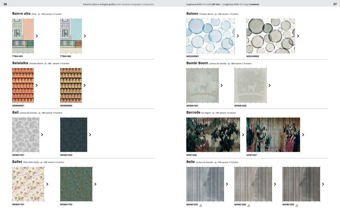
Task: Click the circular icon beside WDBE1501
Action: click(201, 206)
